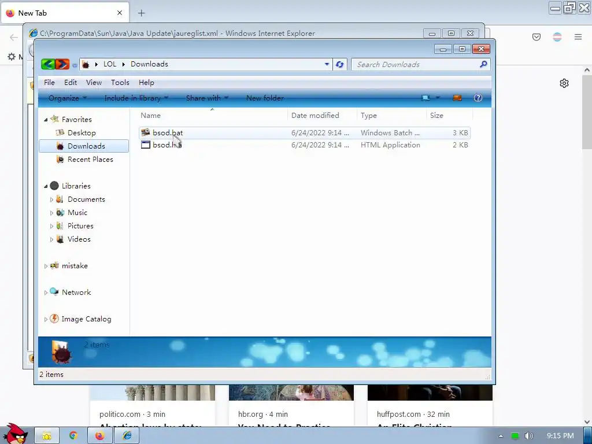This screenshot has width=592, height=444.
Task: Click the Firefox account avatar icon
Action: coord(557,36)
